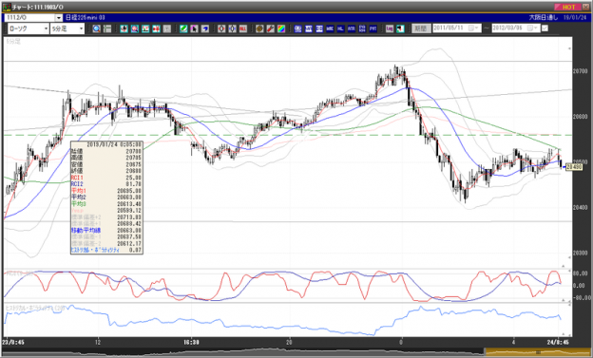Select the green pencil drawing tool
593x358 pixels.
[x=183, y=28]
